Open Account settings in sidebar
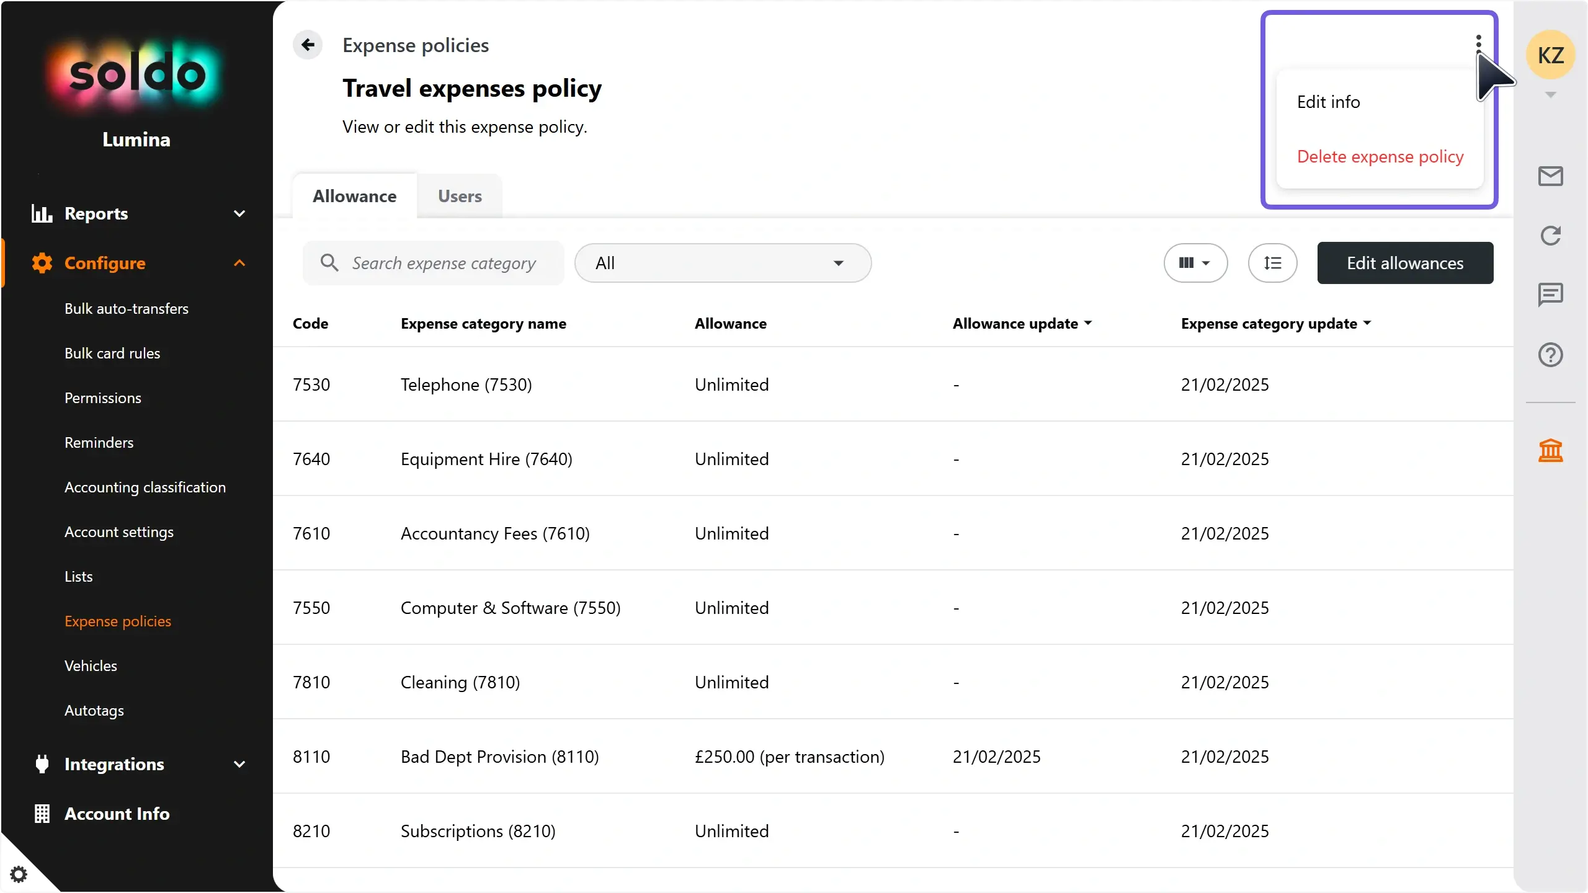Image resolution: width=1588 pixels, height=893 pixels. coord(119,532)
